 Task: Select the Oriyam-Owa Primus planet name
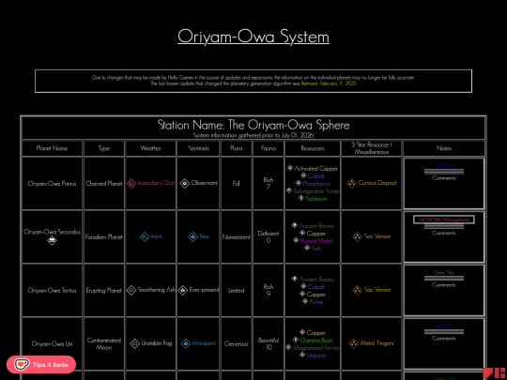point(52,184)
